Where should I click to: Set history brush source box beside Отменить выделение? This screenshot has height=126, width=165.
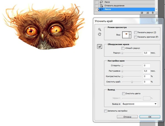tap(96, 6)
